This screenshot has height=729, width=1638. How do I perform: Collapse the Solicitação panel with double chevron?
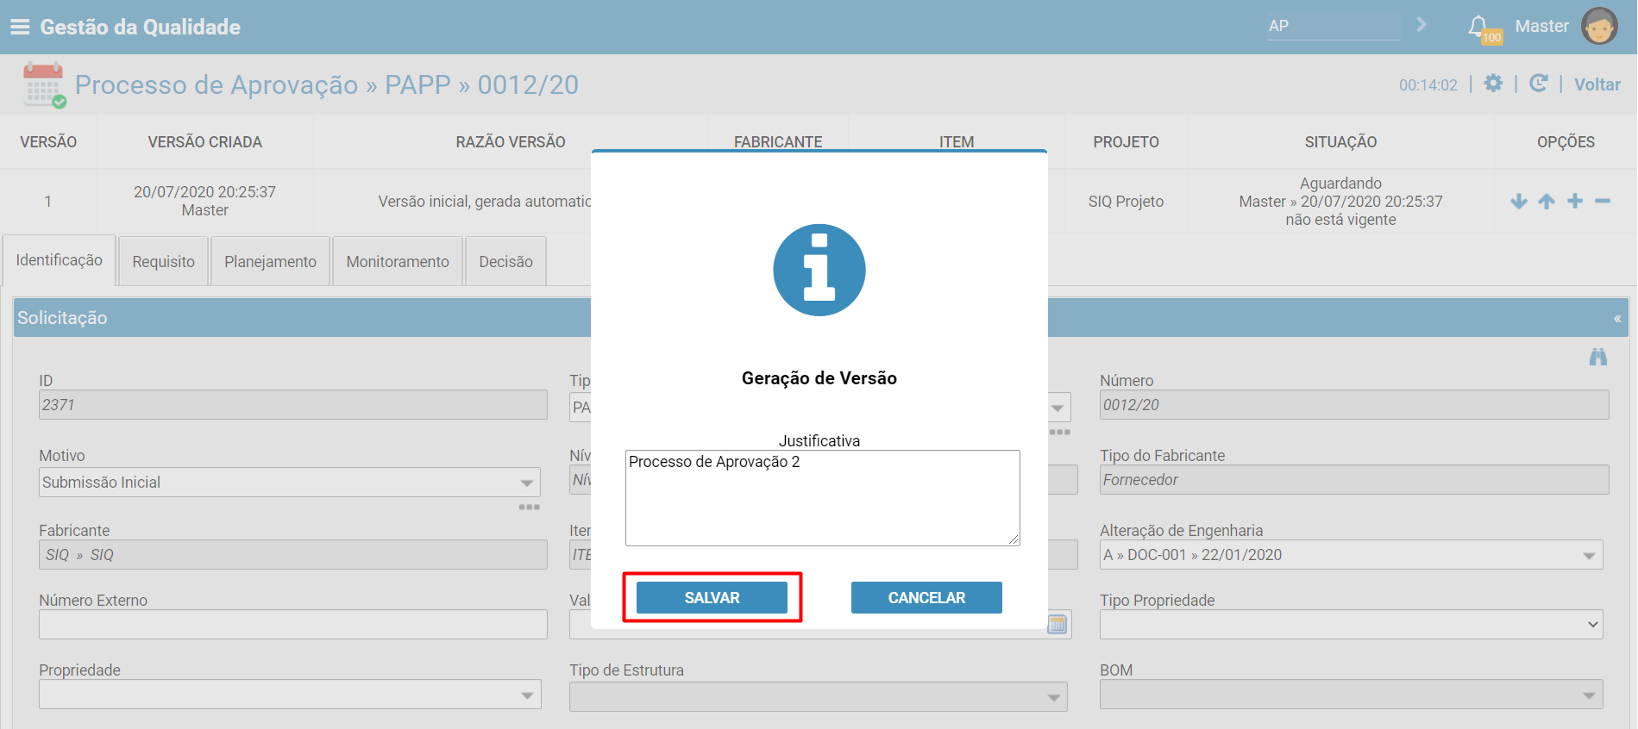[x=1617, y=318]
